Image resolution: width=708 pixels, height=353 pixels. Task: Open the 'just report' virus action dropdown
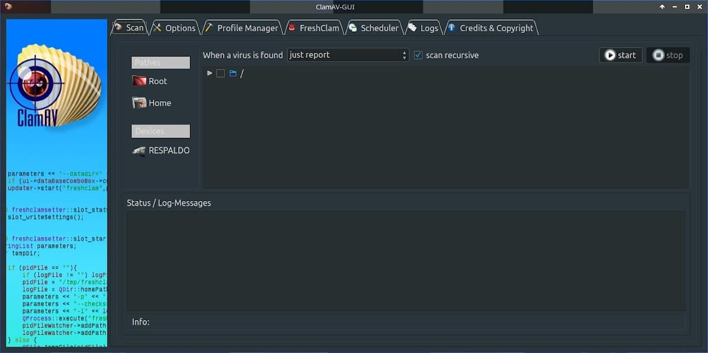[348, 55]
